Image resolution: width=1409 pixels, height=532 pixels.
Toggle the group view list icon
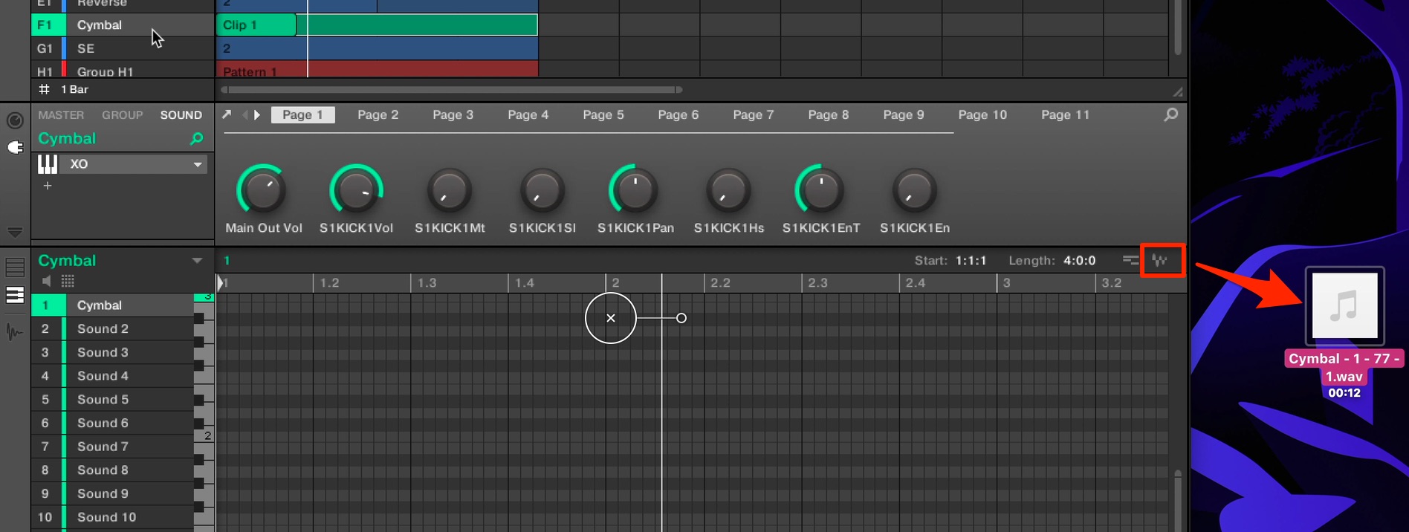[x=15, y=267]
